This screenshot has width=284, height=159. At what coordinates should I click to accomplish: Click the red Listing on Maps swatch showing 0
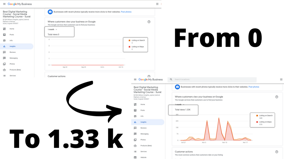click(130, 47)
